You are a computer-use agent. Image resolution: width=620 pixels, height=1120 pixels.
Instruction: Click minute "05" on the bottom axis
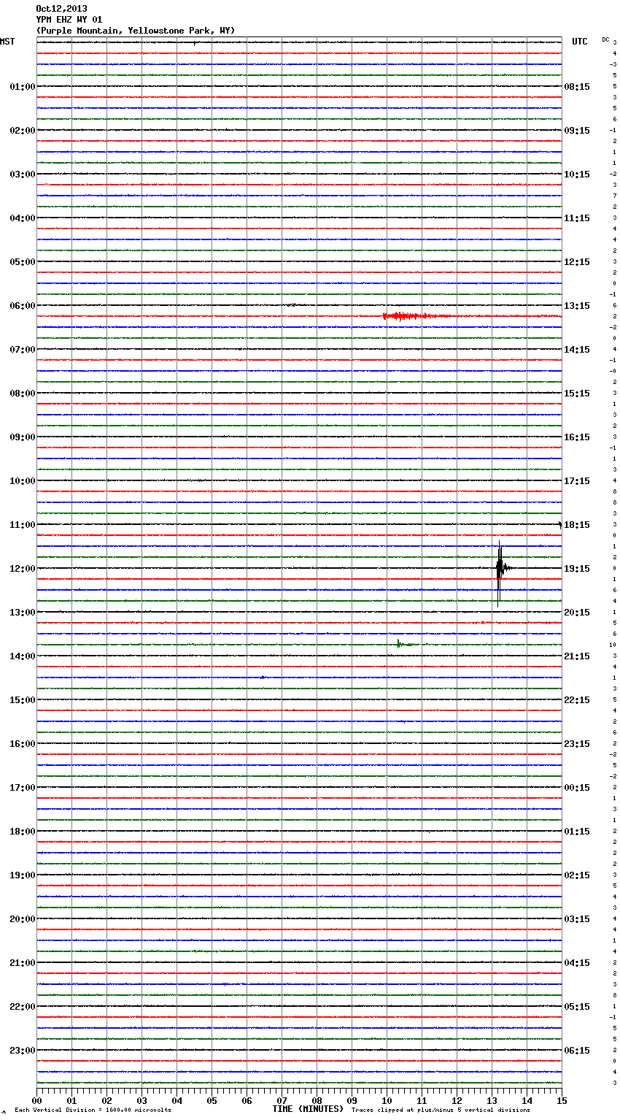point(212,1100)
